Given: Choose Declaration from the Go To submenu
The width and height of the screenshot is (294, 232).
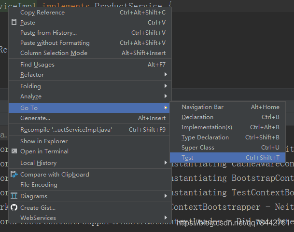Looking at the screenshot, I should tap(197, 117).
